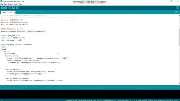This screenshot has width=180, height=101.
Task: Open the Tools menu
Action: coord(15,4)
